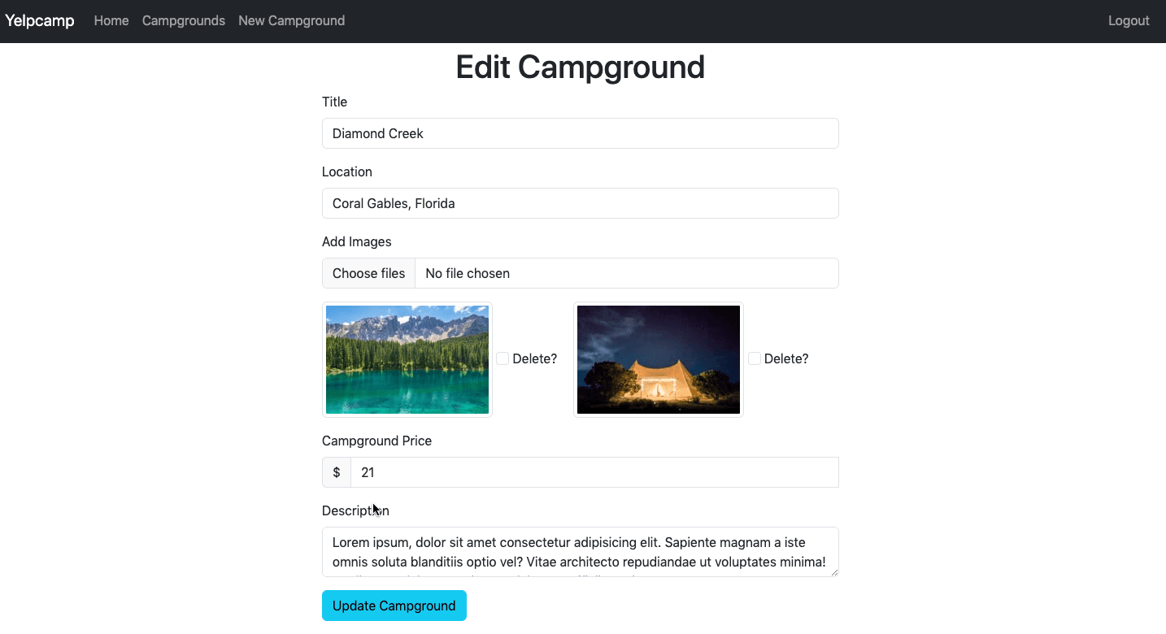Image resolution: width=1166 pixels, height=634 pixels.
Task: Log out using the Logout link
Action: [x=1129, y=21]
